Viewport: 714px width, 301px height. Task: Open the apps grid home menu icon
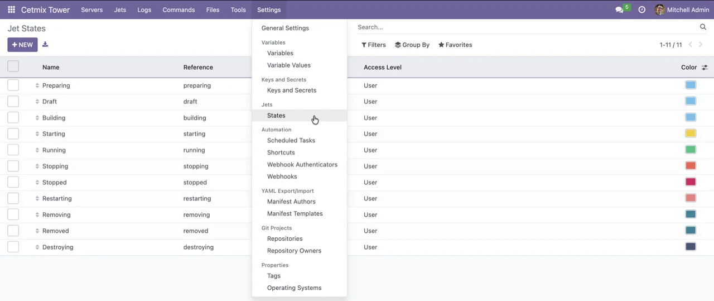11,10
